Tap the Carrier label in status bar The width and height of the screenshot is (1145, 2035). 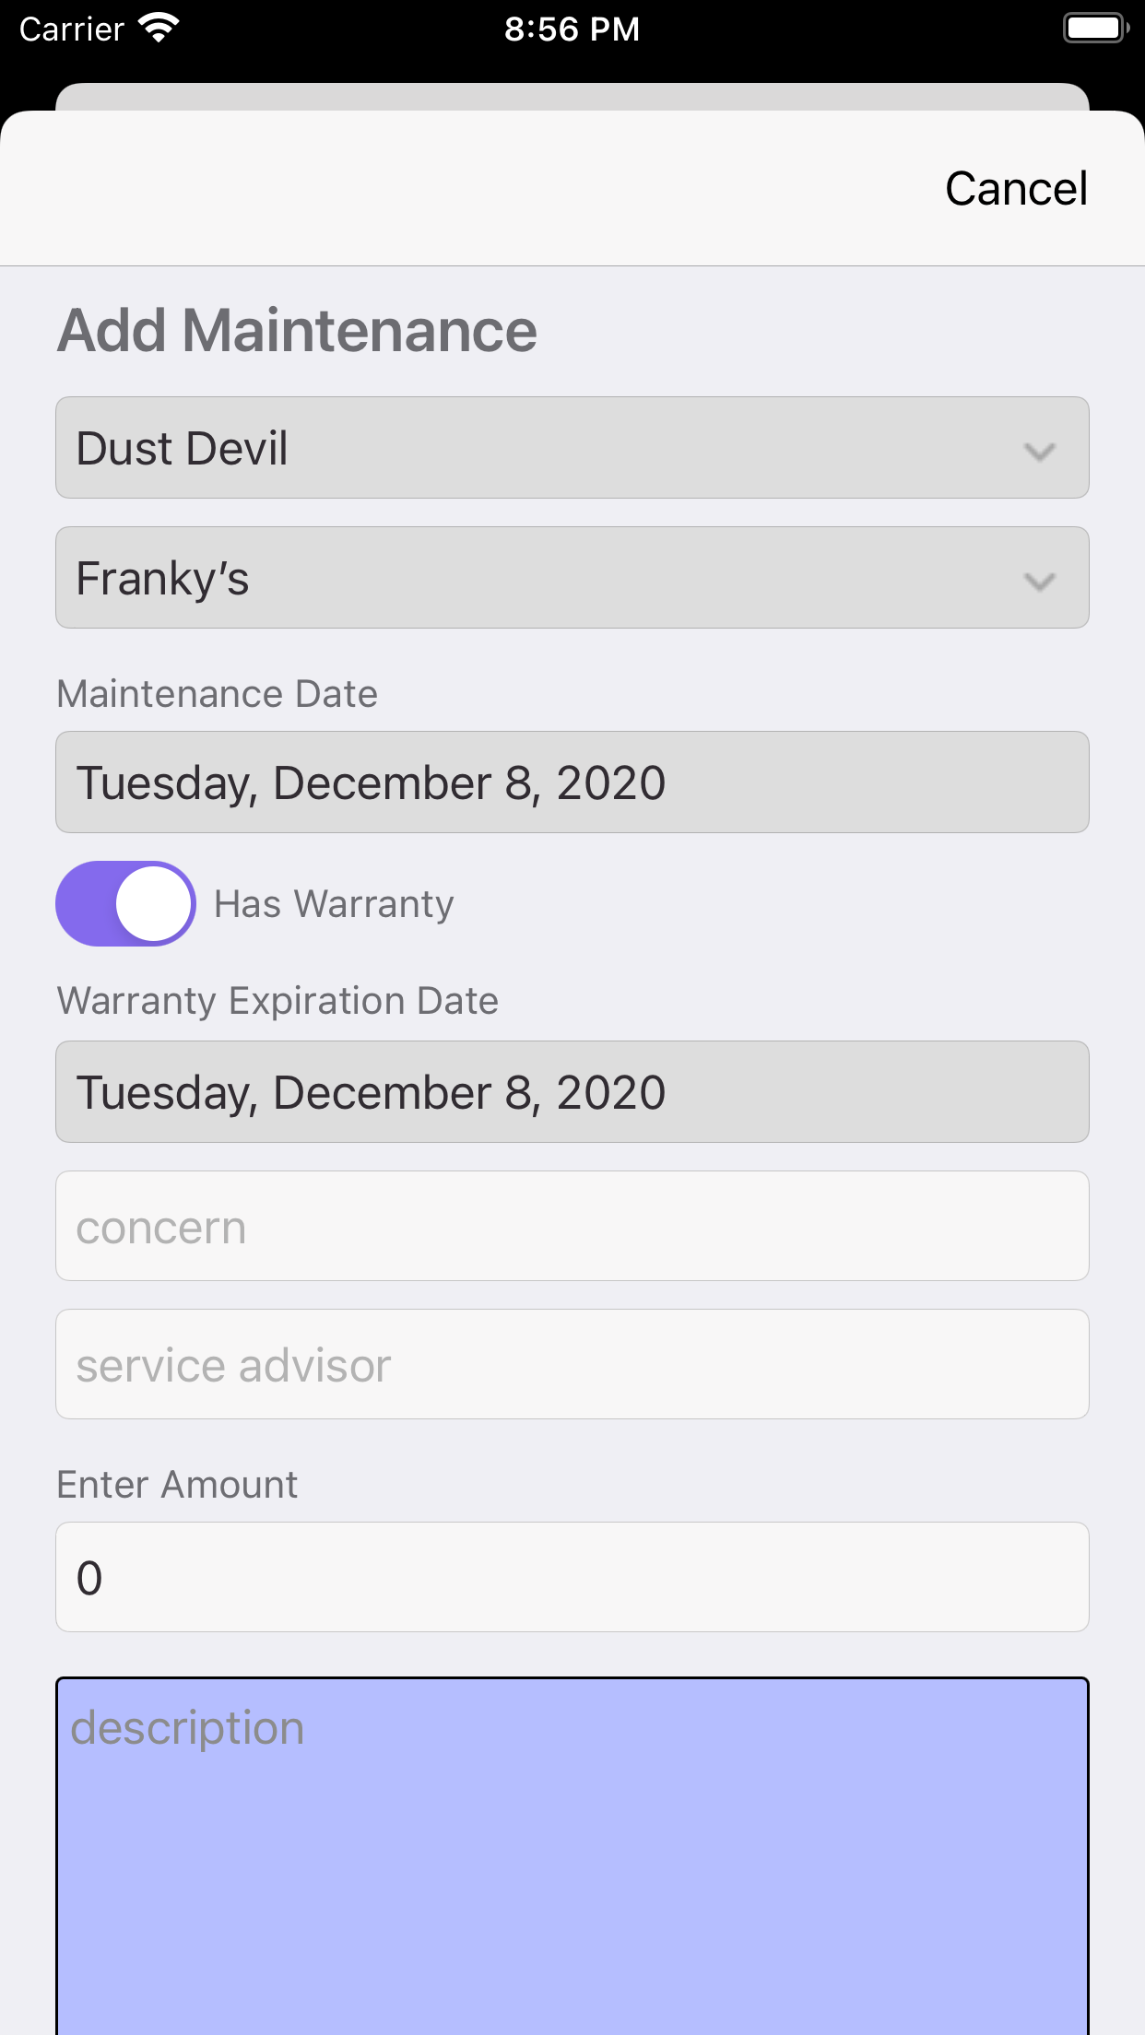pyautogui.click(x=72, y=29)
